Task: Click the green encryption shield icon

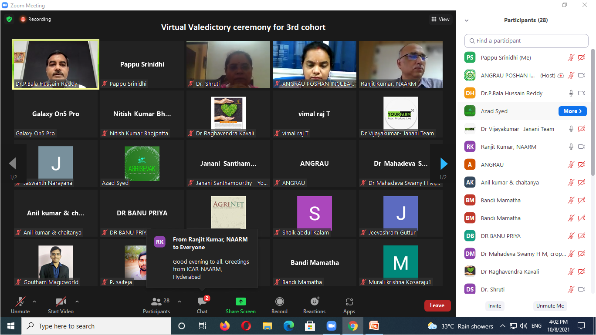Action: pyautogui.click(x=9, y=19)
